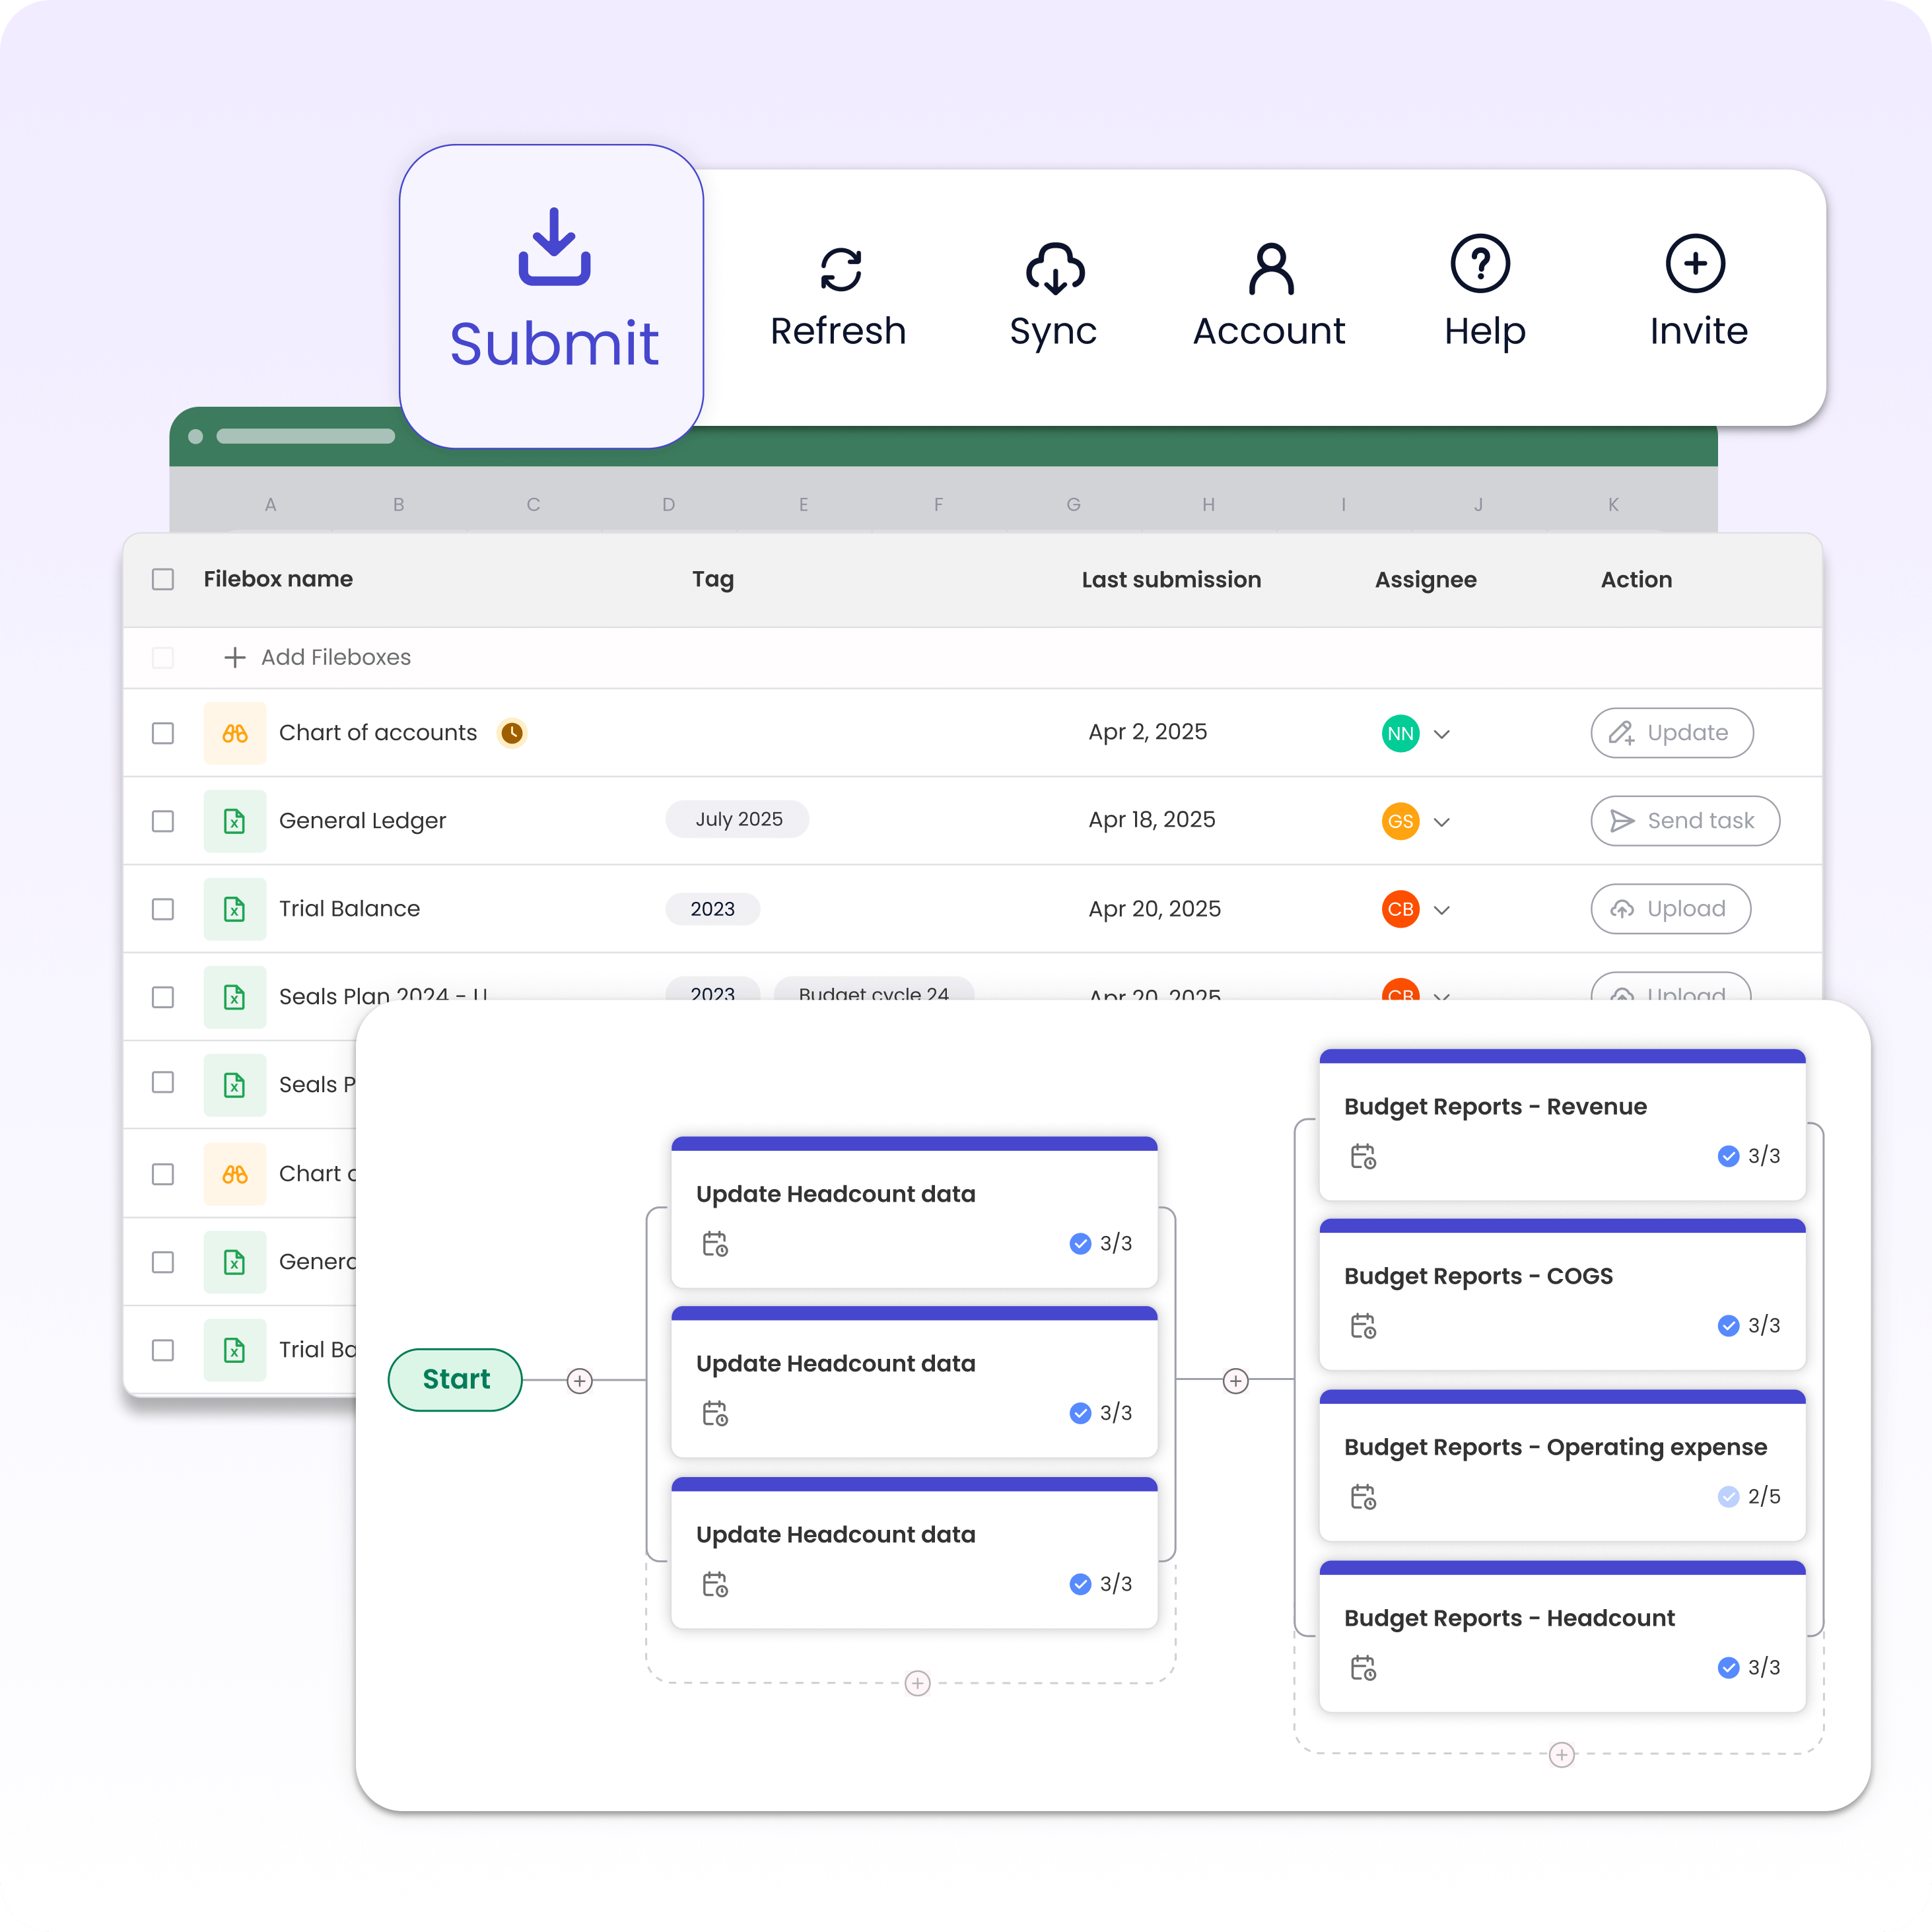Open the Account icon

(1269, 266)
